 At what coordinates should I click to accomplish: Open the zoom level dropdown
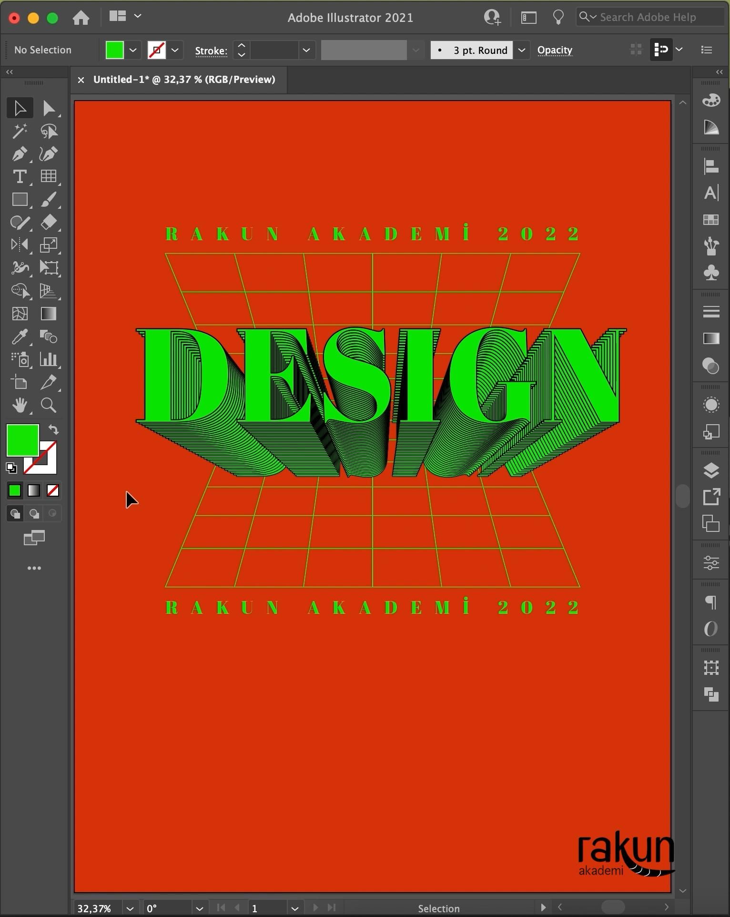tap(130, 908)
